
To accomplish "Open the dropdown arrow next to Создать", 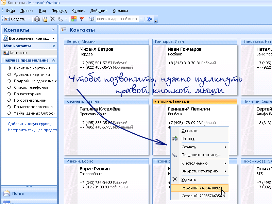I will [29, 19].
